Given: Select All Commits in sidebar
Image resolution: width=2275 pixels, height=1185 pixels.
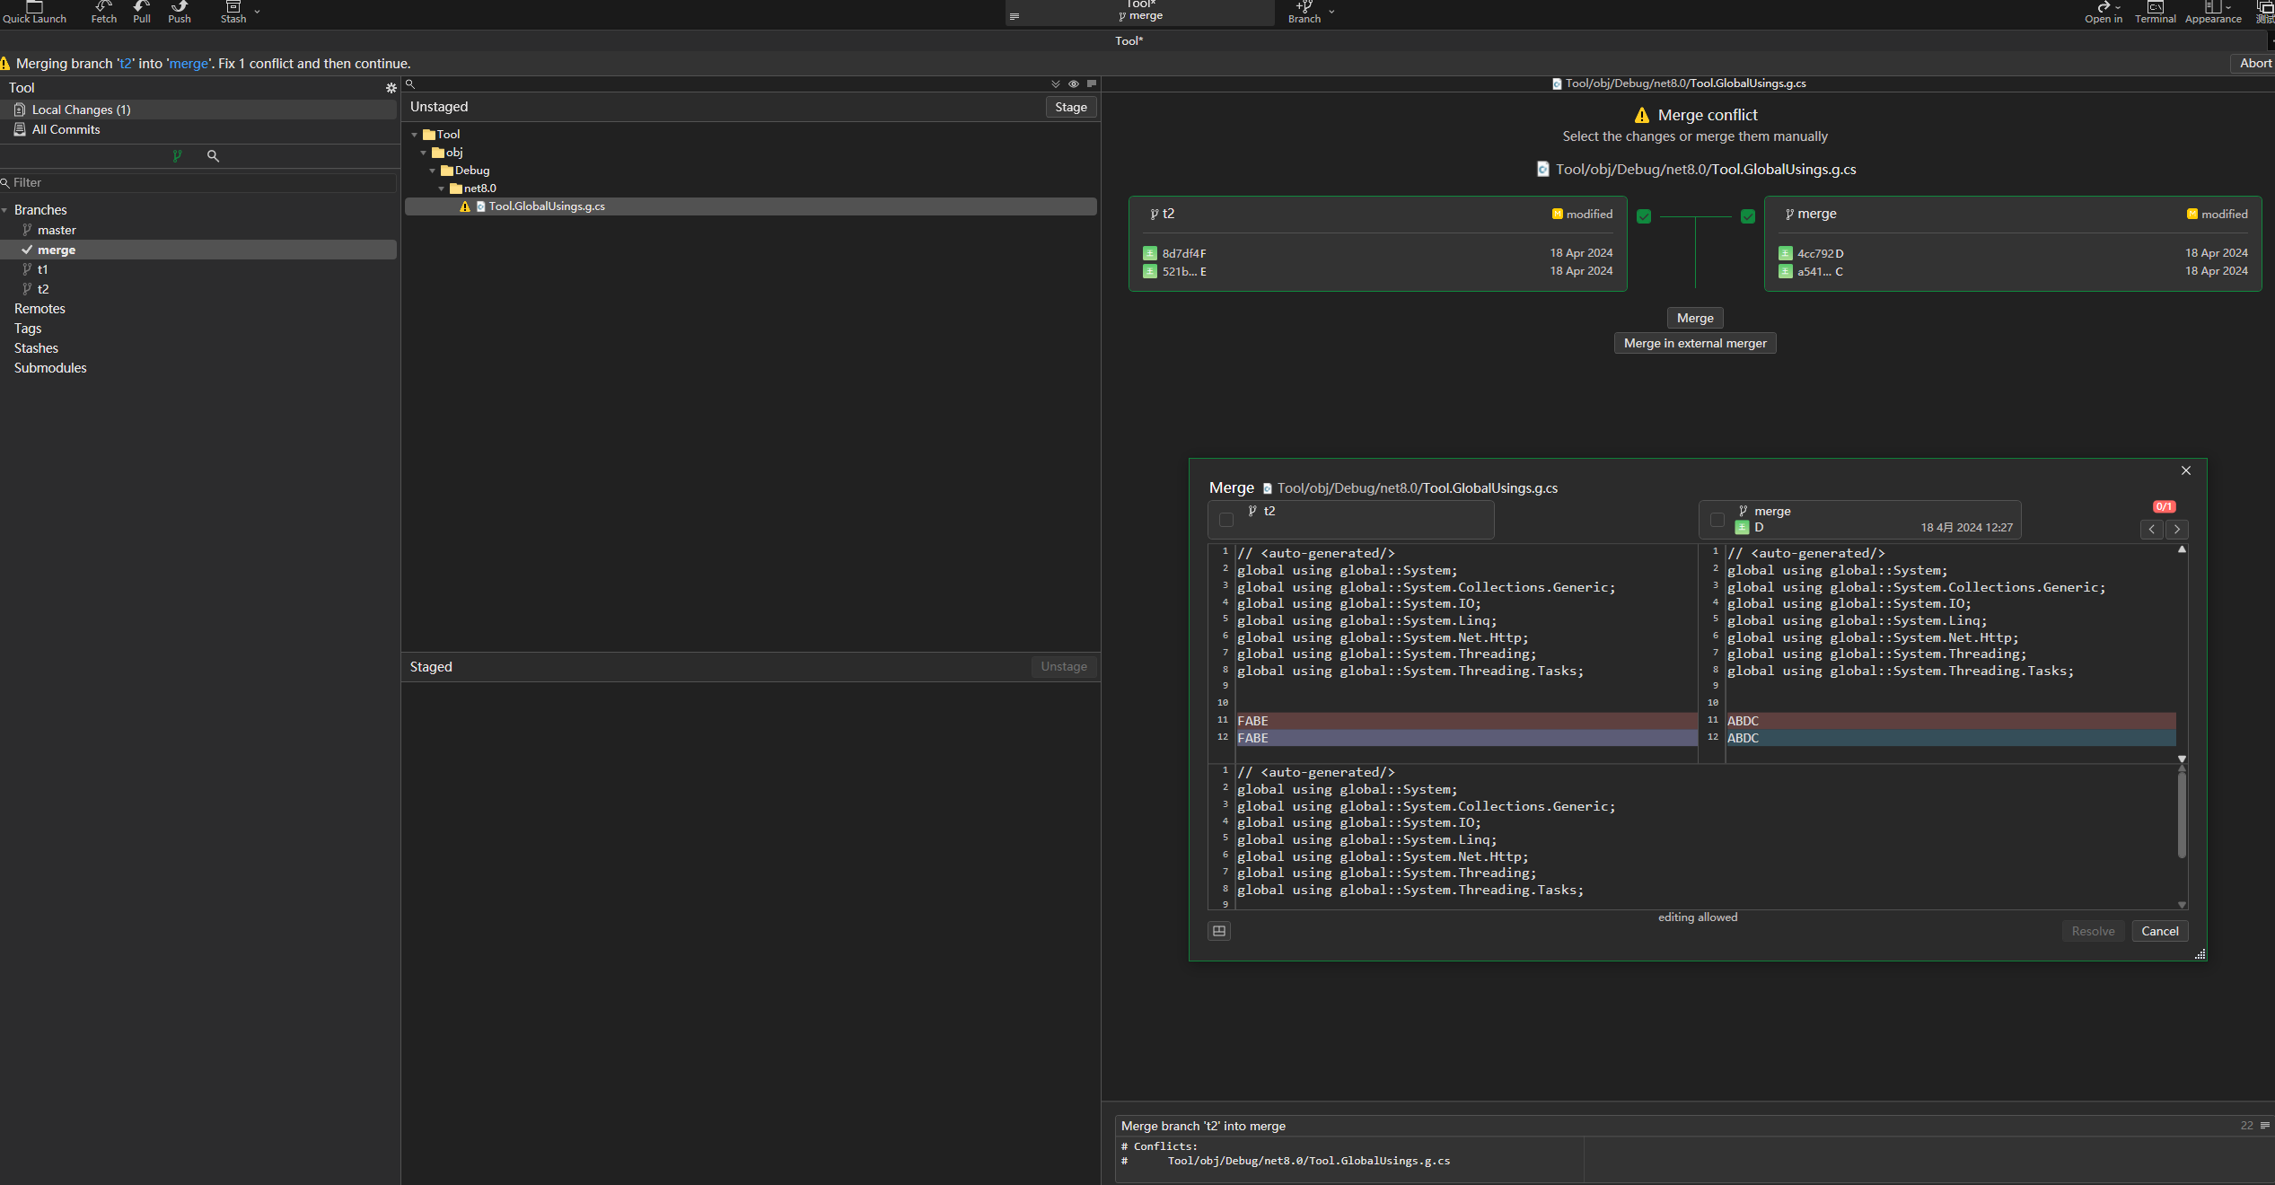Looking at the screenshot, I should coord(66,129).
